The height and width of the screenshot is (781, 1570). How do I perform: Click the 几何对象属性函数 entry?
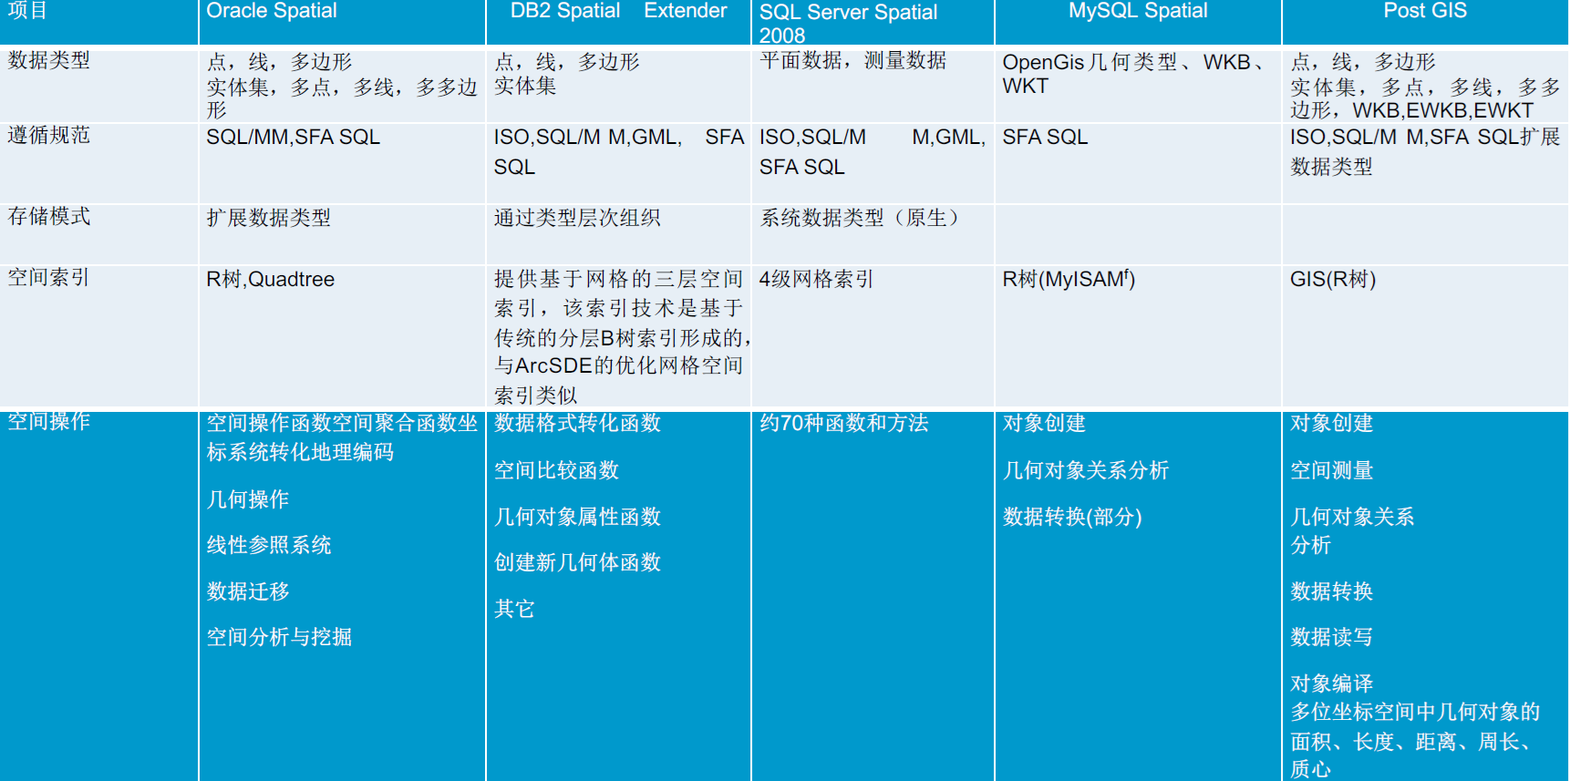pos(577,517)
